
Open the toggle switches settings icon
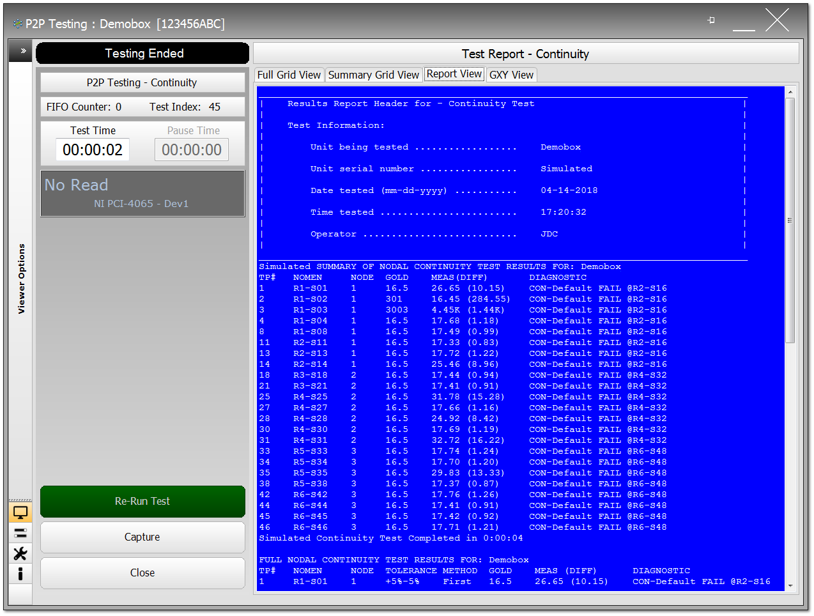[20, 533]
